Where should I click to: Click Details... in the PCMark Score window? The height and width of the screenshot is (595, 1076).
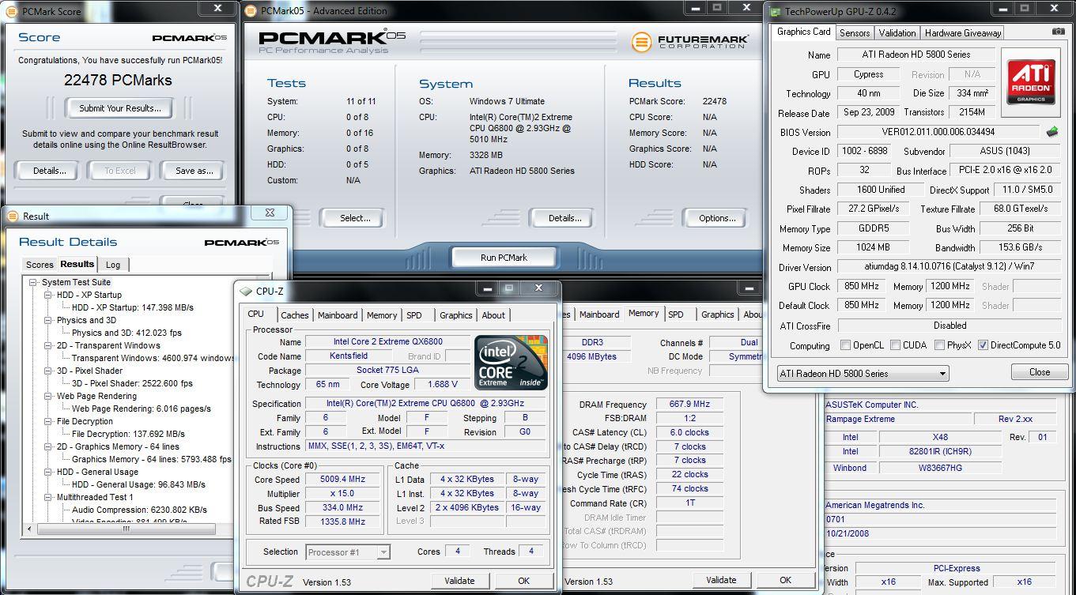coord(49,171)
